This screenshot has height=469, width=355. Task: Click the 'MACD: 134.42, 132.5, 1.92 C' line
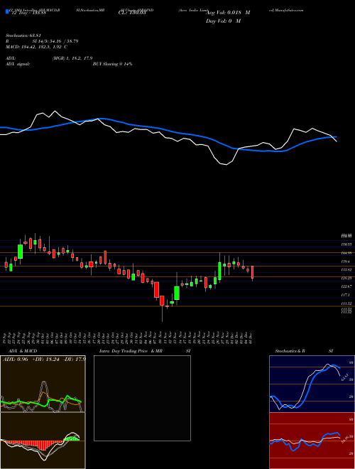pyautogui.click(x=36, y=47)
